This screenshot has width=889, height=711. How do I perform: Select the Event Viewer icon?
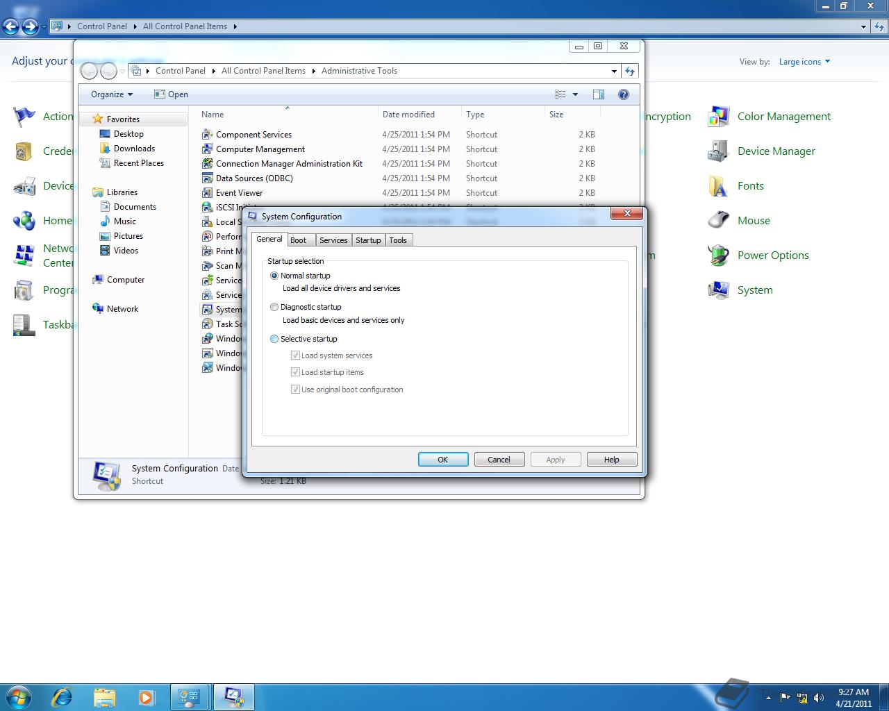tap(207, 192)
